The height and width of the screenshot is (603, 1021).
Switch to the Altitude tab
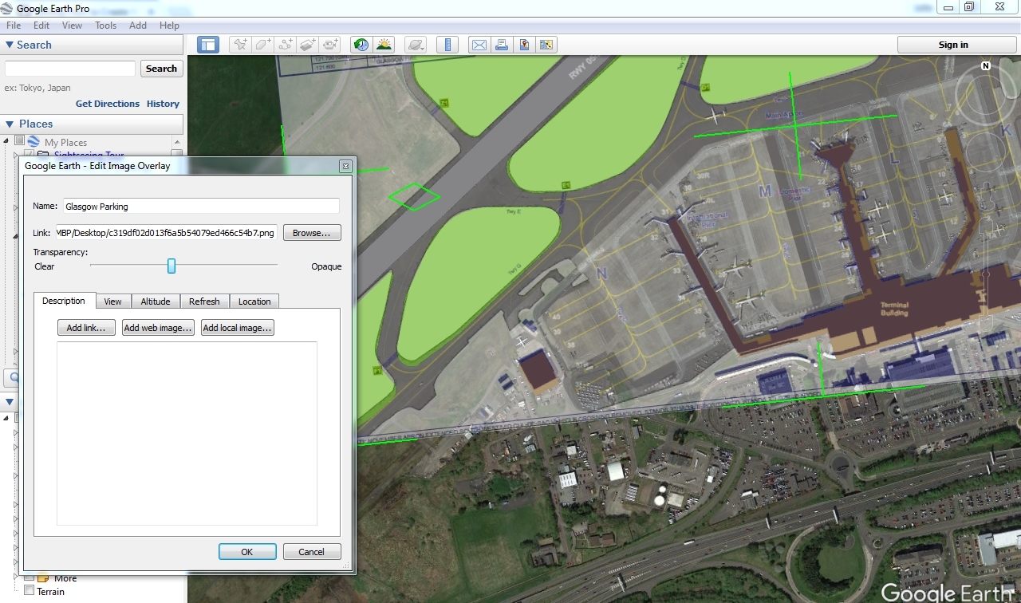click(156, 301)
